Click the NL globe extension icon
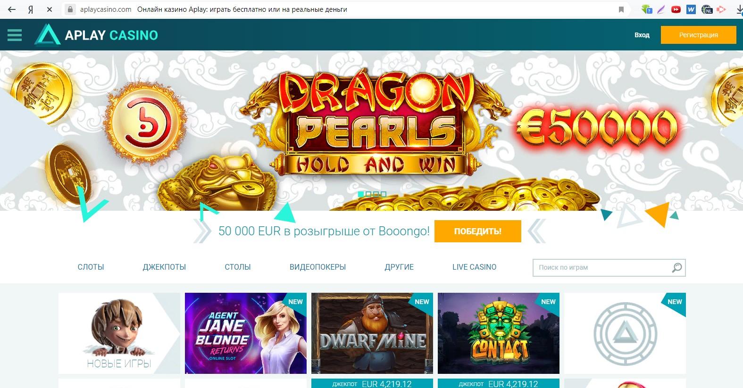 pyautogui.click(x=706, y=9)
